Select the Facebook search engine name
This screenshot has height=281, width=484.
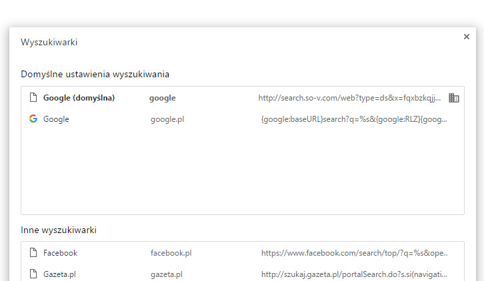tap(60, 253)
